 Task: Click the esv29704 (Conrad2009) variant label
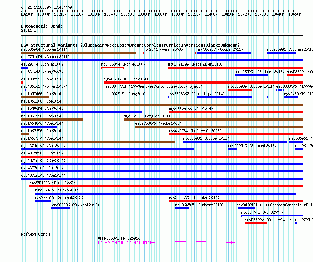43,64
